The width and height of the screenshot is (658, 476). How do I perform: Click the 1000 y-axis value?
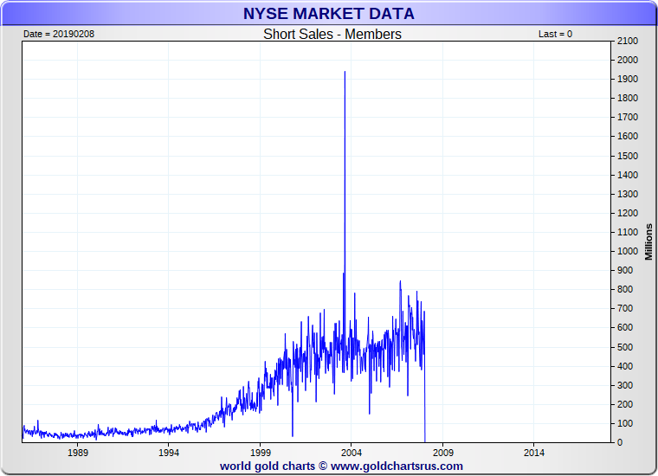click(628, 251)
